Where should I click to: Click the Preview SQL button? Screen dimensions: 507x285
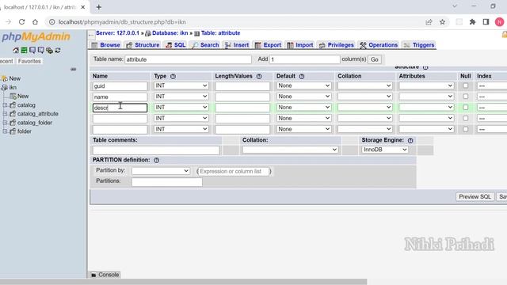tap(475, 197)
